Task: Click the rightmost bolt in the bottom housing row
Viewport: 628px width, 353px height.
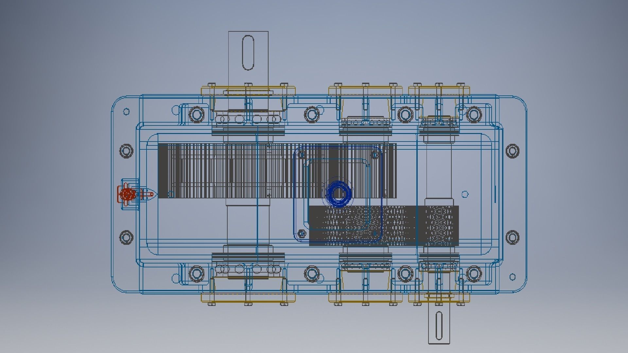Action: coord(474,273)
